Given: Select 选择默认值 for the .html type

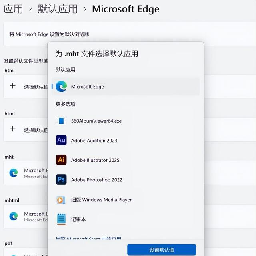Looking at the screenshot, I should [36, 130].
